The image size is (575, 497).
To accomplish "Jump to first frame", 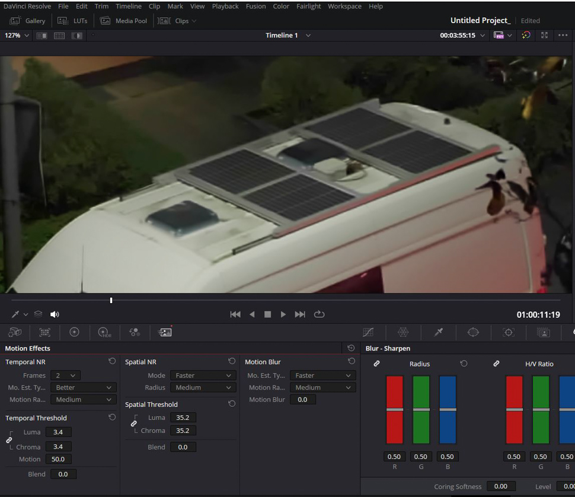I will 235,314.
